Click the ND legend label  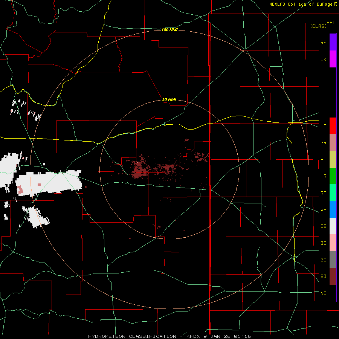(323, 293)
